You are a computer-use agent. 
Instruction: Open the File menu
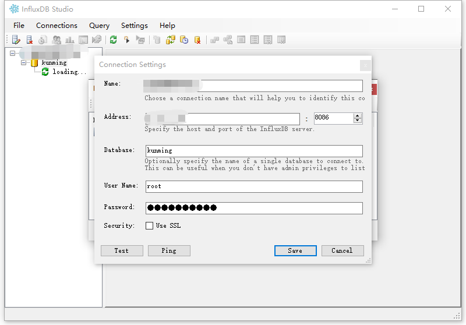pyautogui.click(x=19, y=26)
